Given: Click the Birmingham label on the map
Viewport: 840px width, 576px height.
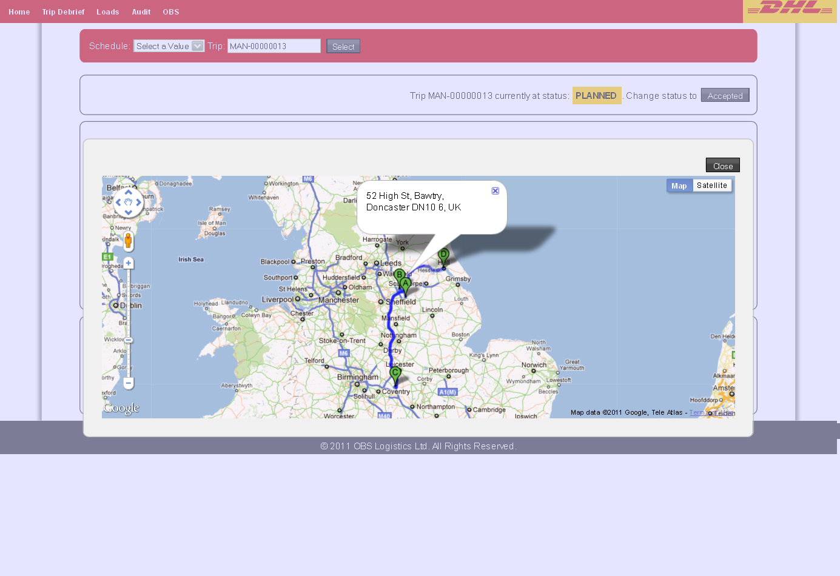Looking at the screenshot, I should tap(358, 377).
